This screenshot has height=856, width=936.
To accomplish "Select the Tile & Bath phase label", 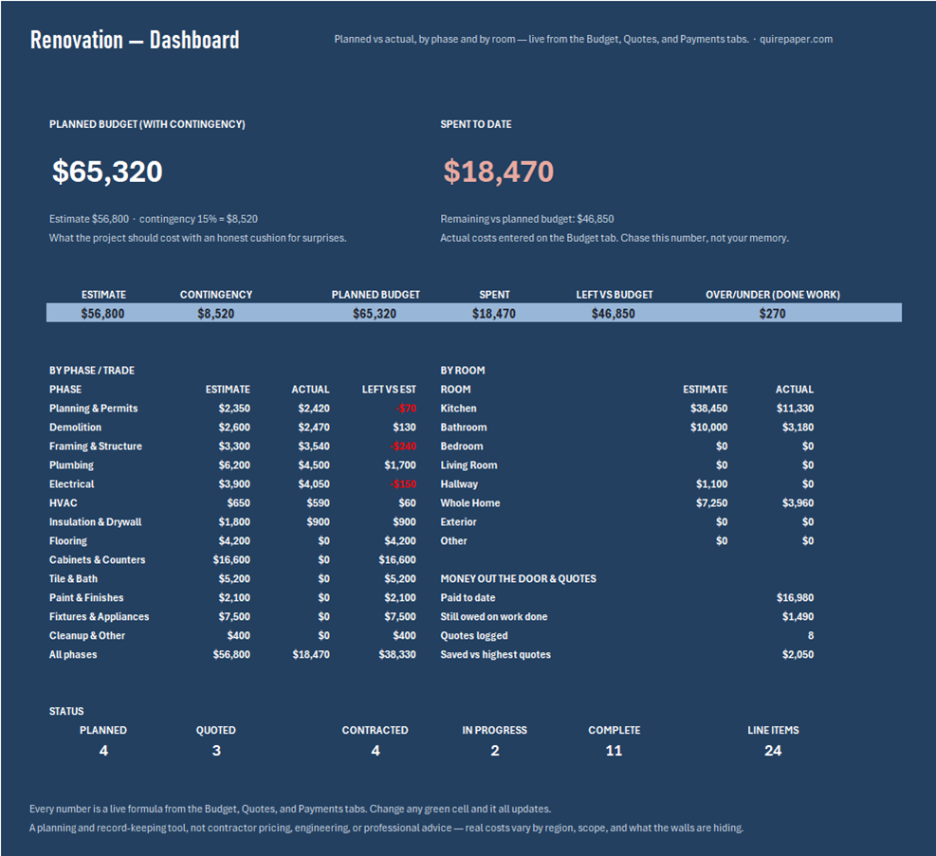I will [73, 579].
